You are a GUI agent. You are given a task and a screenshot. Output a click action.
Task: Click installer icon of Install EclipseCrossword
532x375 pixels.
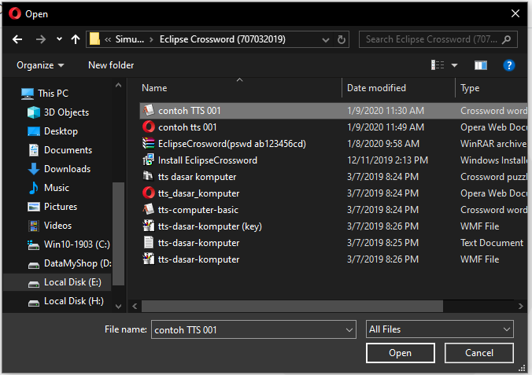point(148,160)
